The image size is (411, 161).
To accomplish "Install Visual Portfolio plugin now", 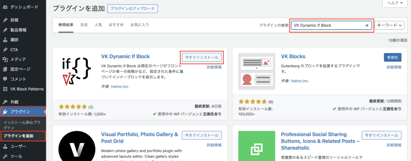I will click(x=201, y=135).
